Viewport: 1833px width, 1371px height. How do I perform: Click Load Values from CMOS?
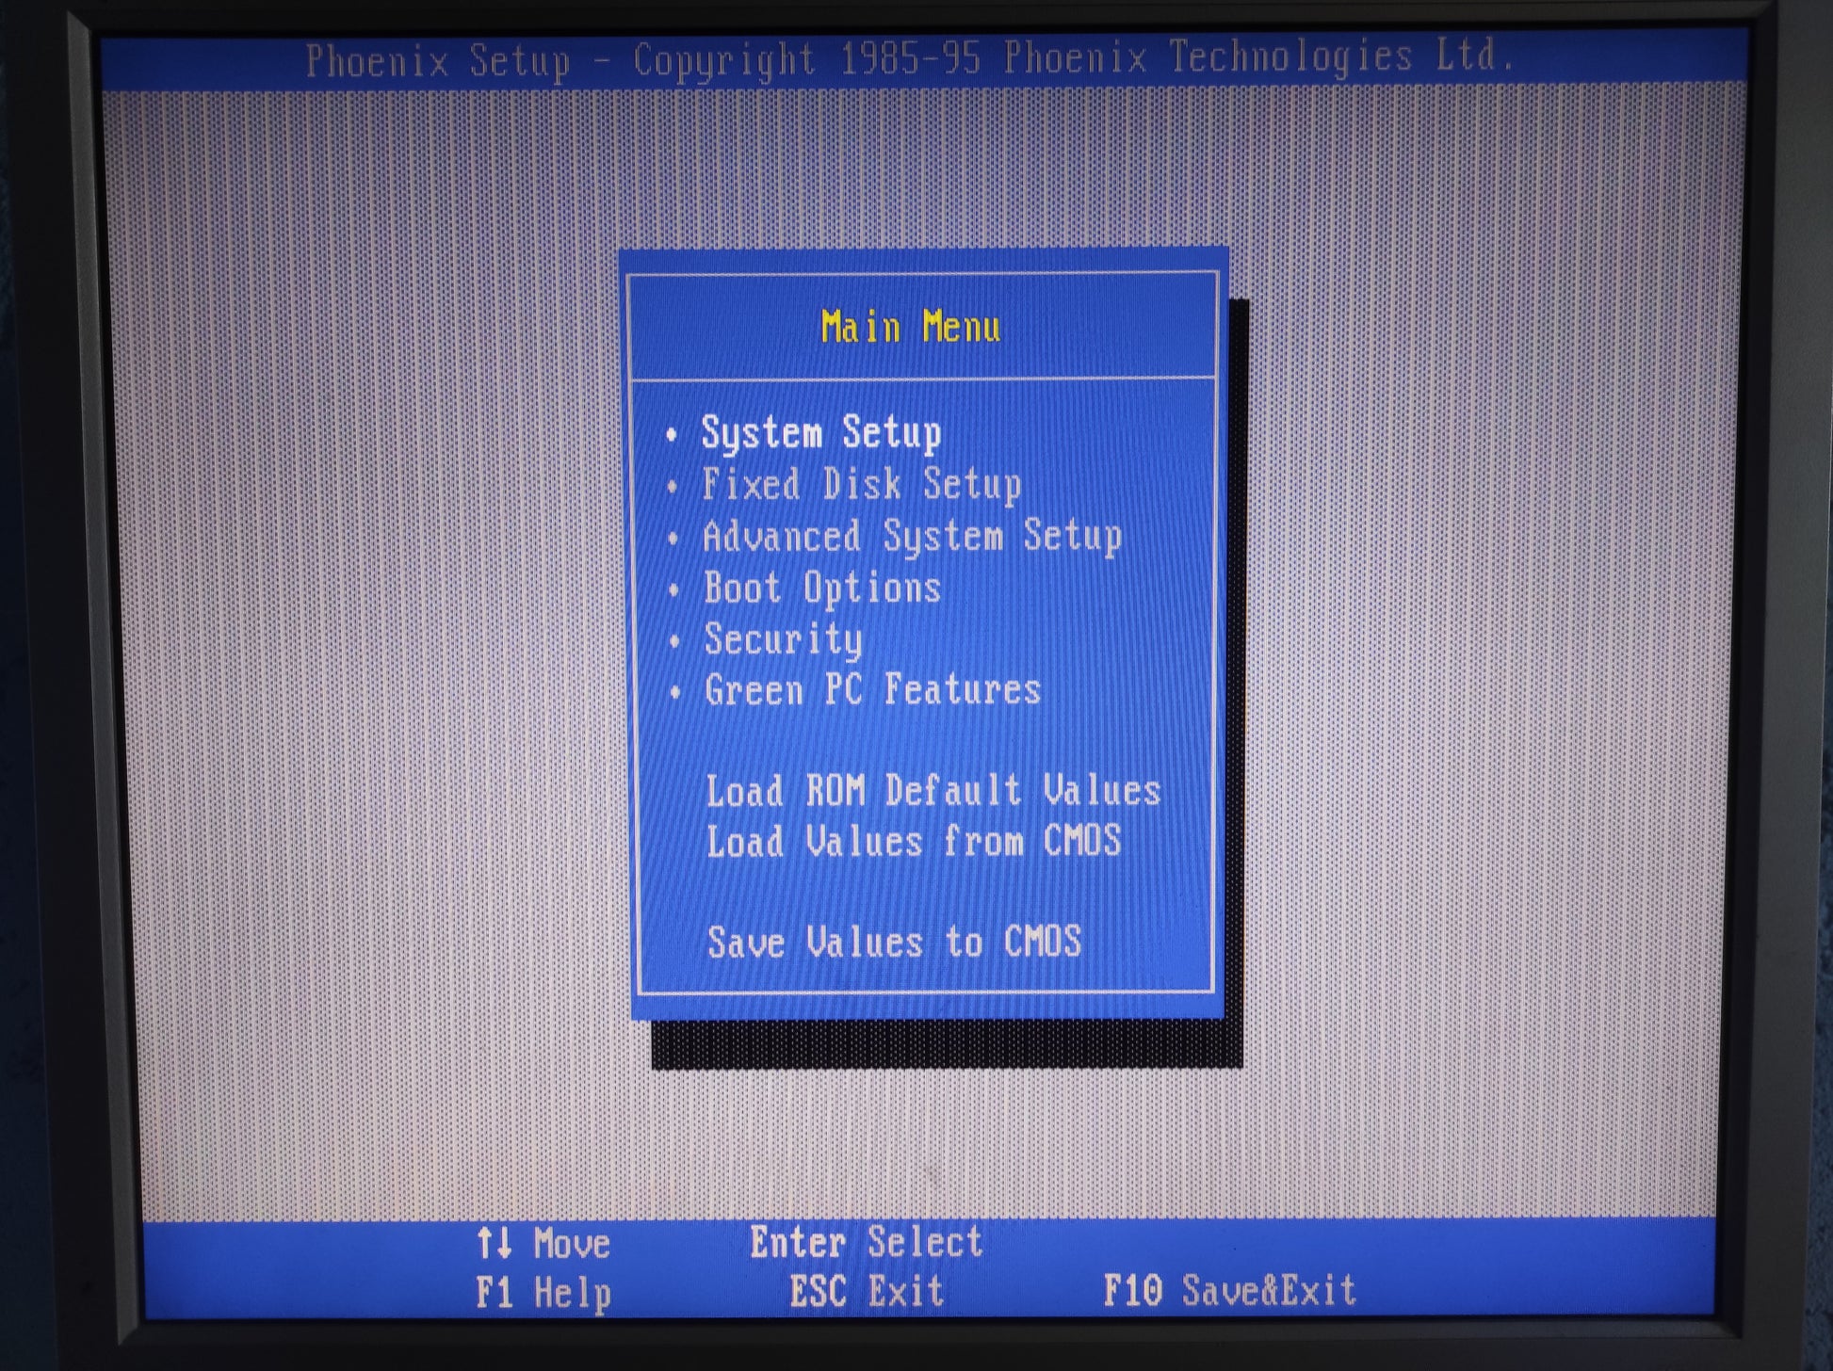pos(914,841)
